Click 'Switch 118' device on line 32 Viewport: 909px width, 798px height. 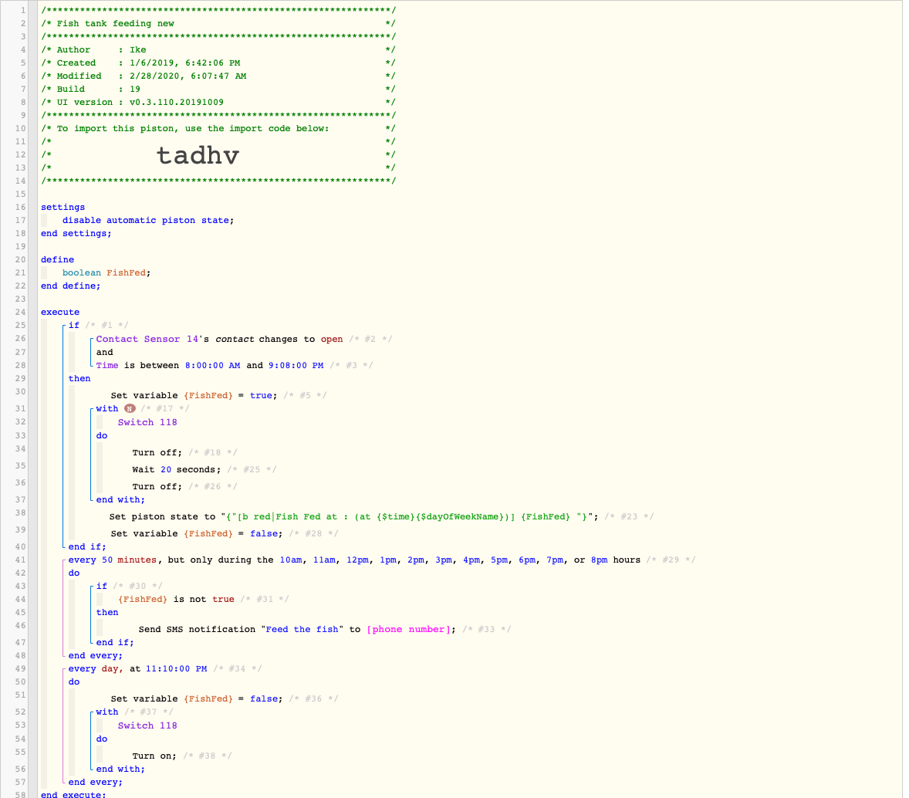pos(147,422)
